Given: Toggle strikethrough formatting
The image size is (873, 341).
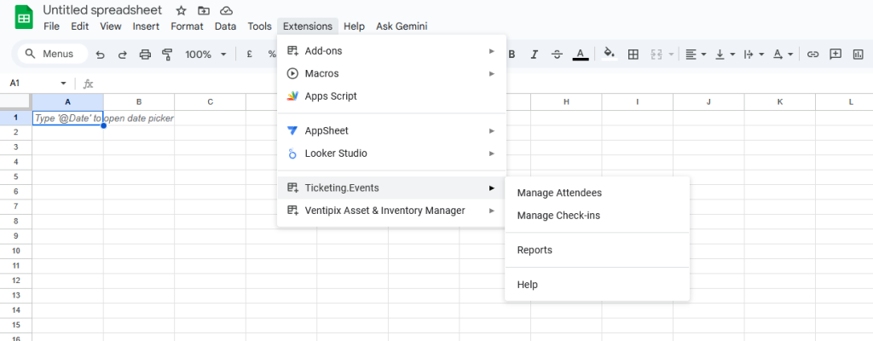Looking at the screenshot, I should [557, 55].
